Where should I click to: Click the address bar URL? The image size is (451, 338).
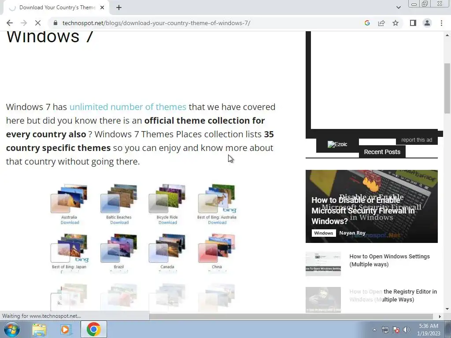[x=156, y=23]
